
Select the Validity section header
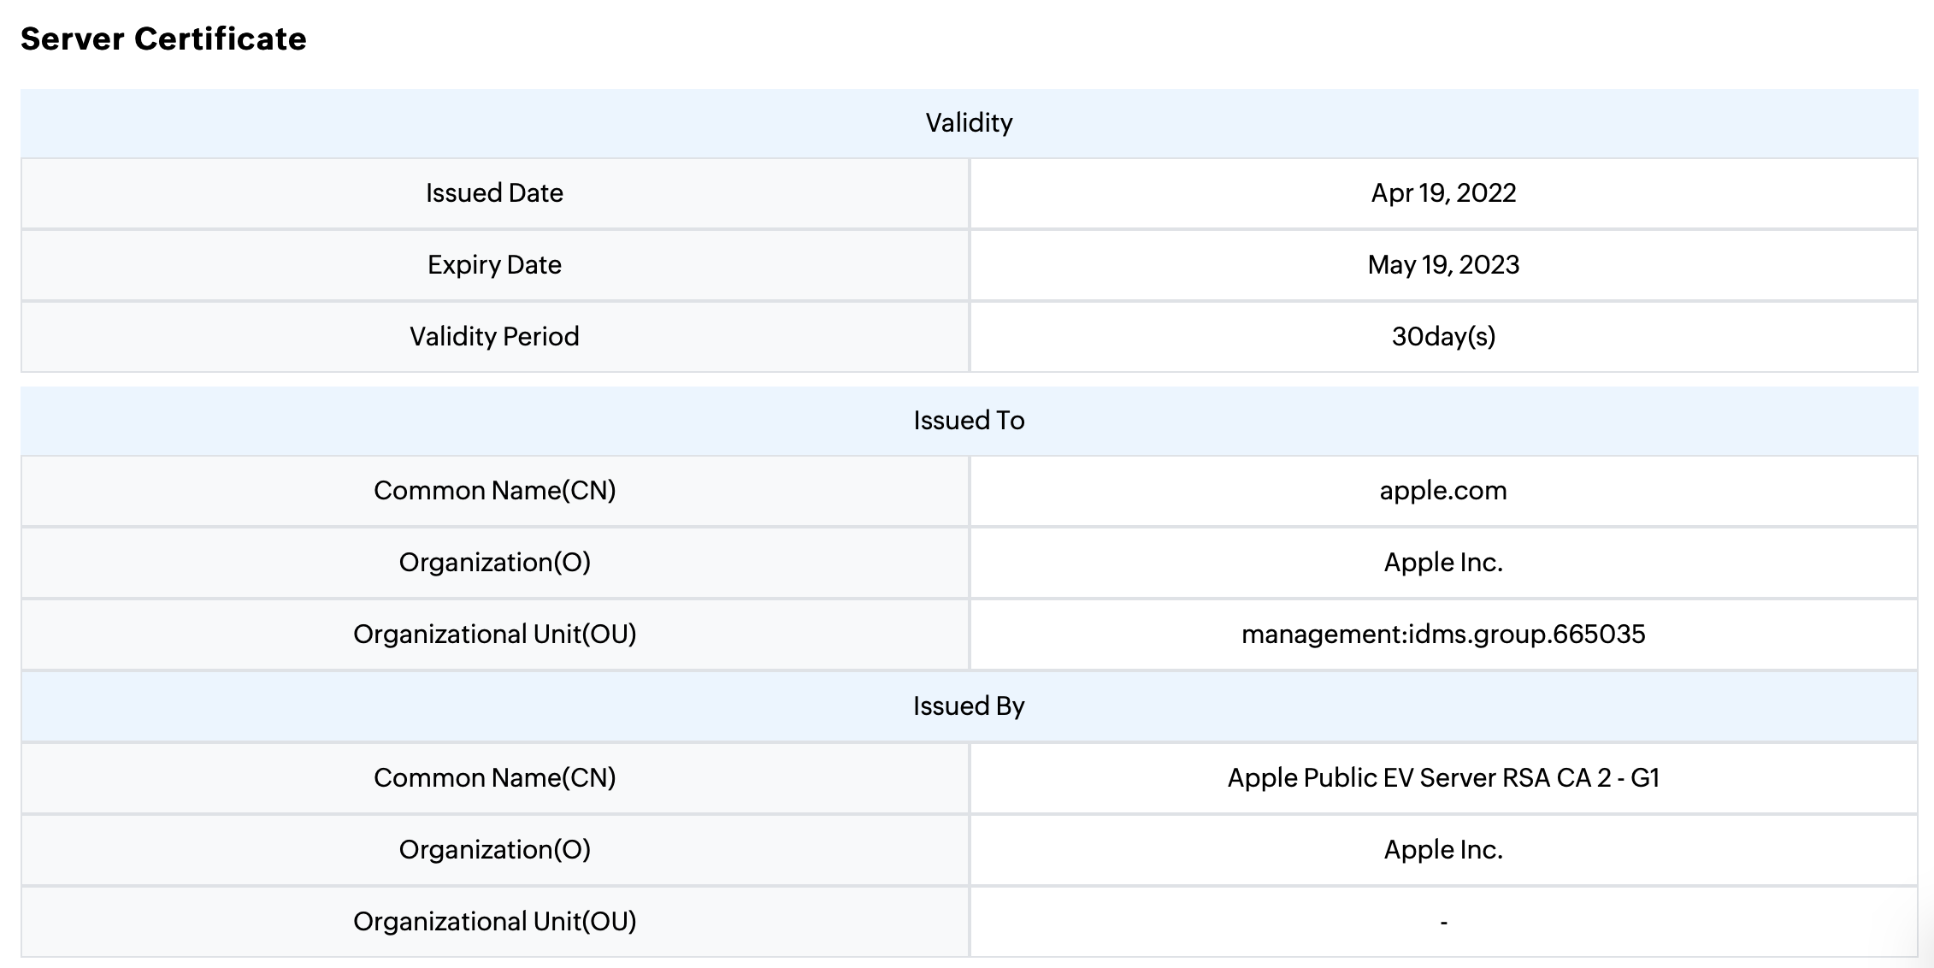(969, 123)
